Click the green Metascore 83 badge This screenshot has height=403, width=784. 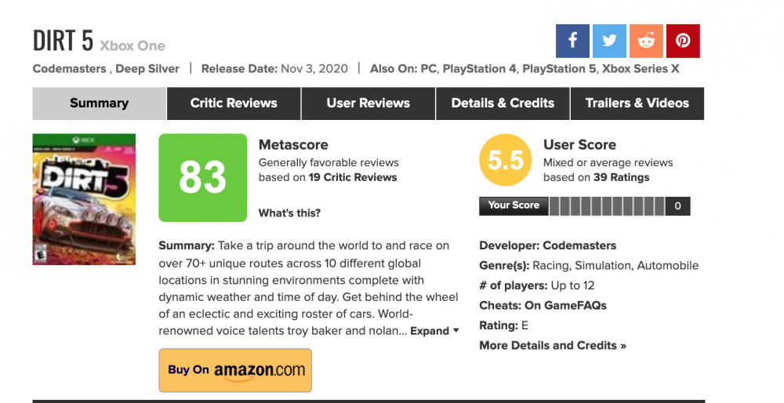click(203, 178)
